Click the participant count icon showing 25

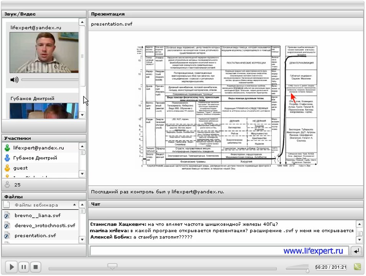point(7,184)
